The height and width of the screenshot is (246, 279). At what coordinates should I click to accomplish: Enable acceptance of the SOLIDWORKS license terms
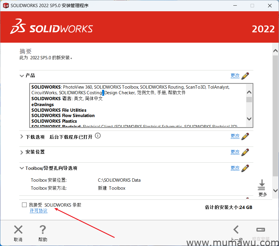pyautogui.click(x=24, y=205)
